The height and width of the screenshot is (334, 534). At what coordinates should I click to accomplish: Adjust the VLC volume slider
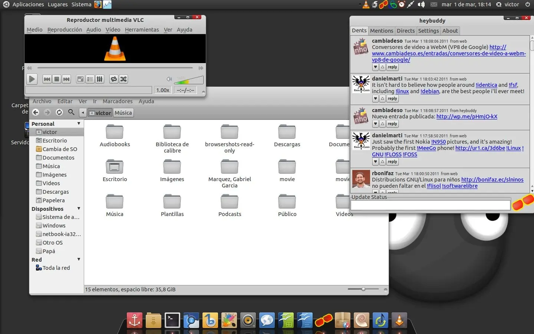click(189, 80)
